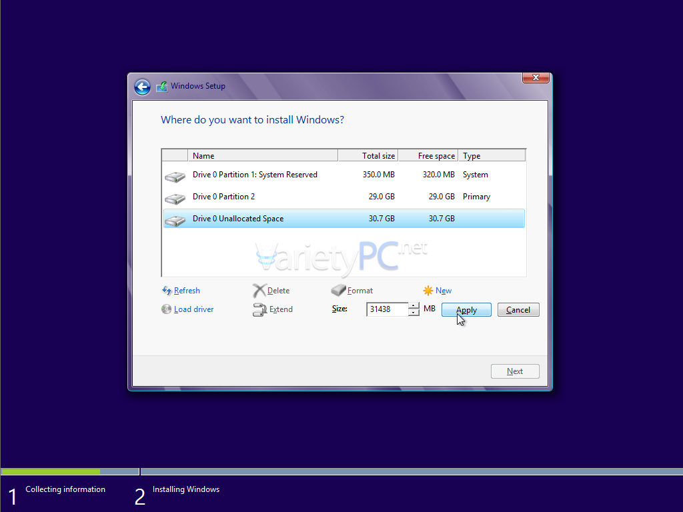Click the Total size column header
683x512 pixels.
tap(368, 155)
